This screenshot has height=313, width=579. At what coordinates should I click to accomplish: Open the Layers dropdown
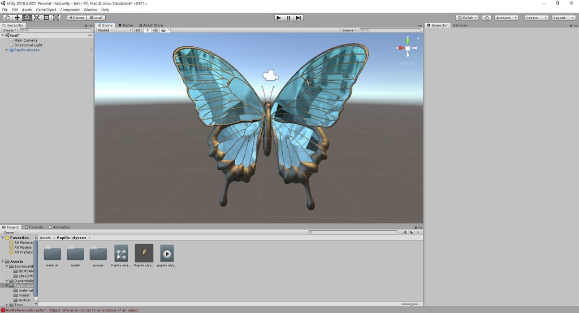click(536, 17)
